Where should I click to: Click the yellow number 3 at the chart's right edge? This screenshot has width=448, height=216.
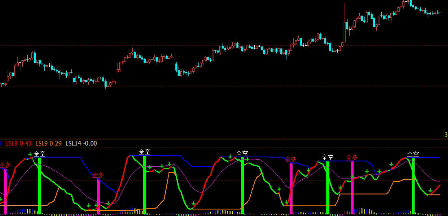446,135
